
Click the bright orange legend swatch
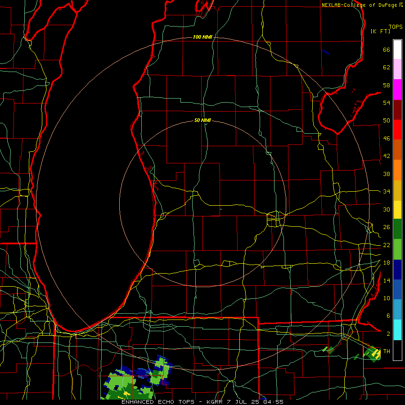click(397, 170)
